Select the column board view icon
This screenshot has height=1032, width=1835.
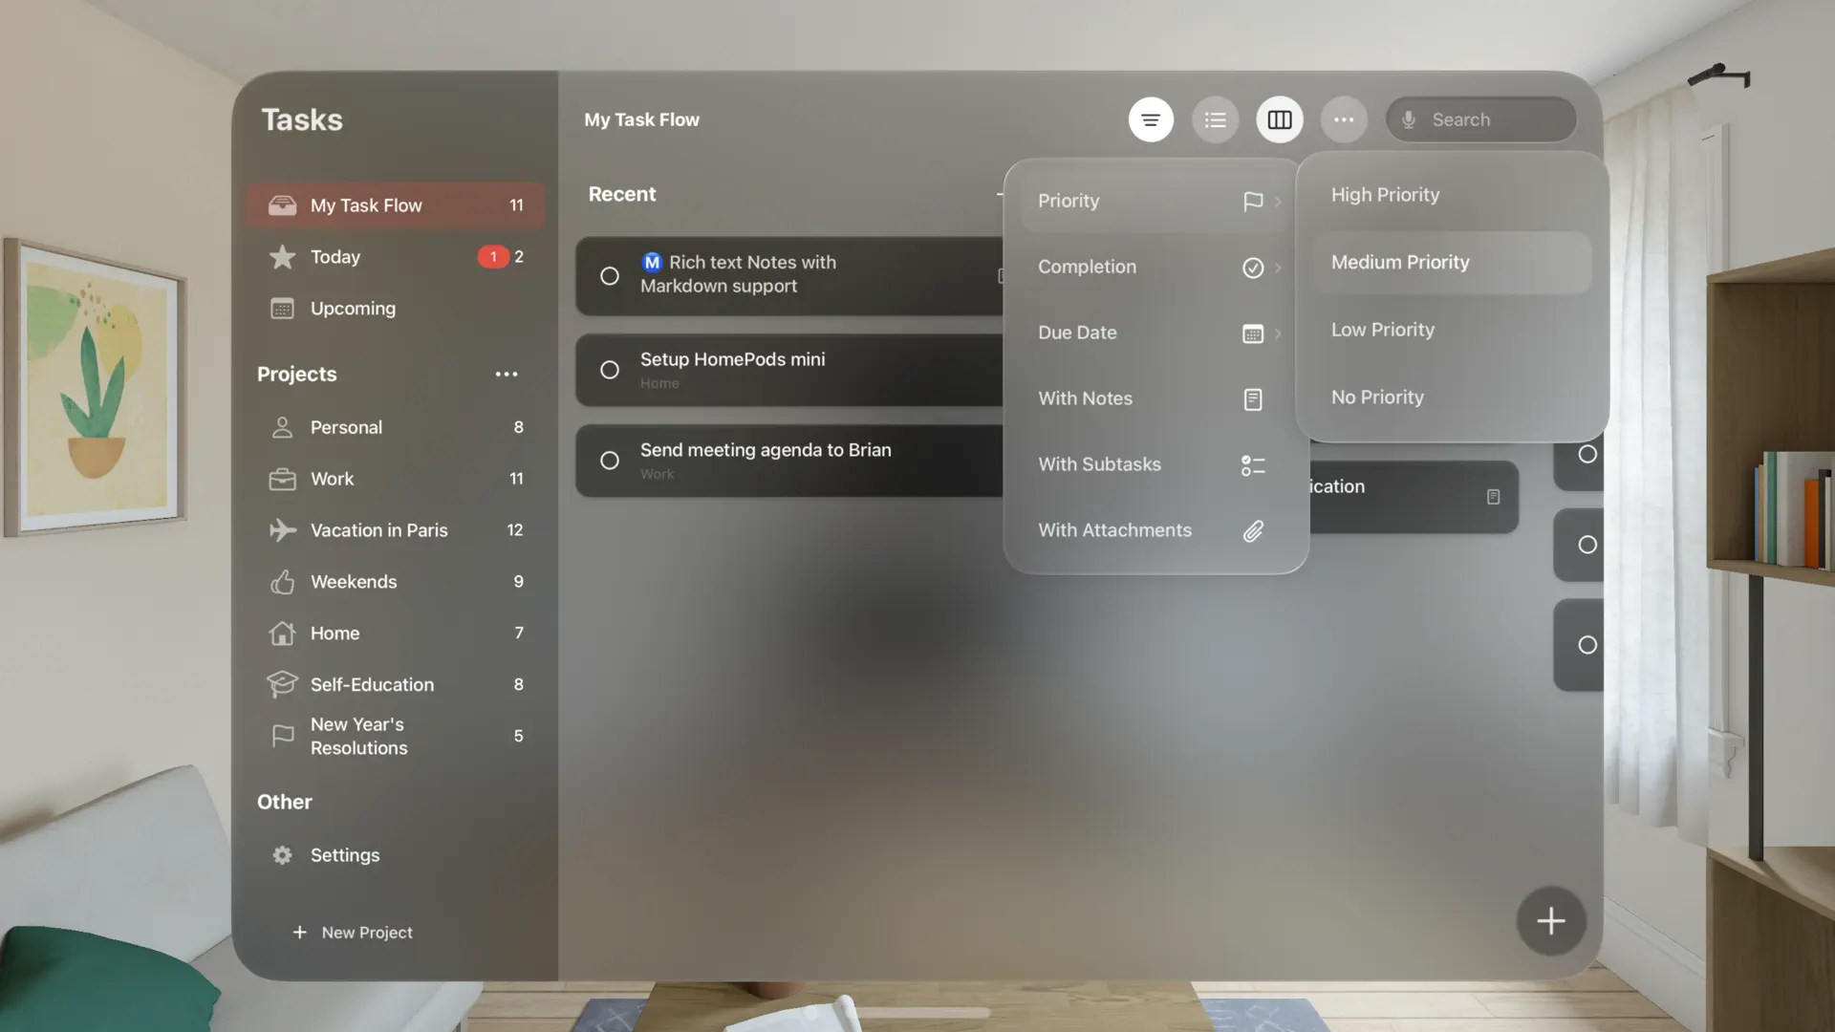tap(1280, 119)
